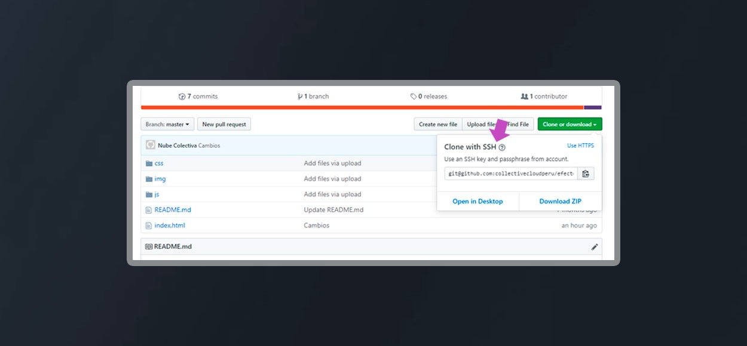Viewport: 747px width, 346px height.
Task: Click the SSH clone URL field
Action: point(511,174)
